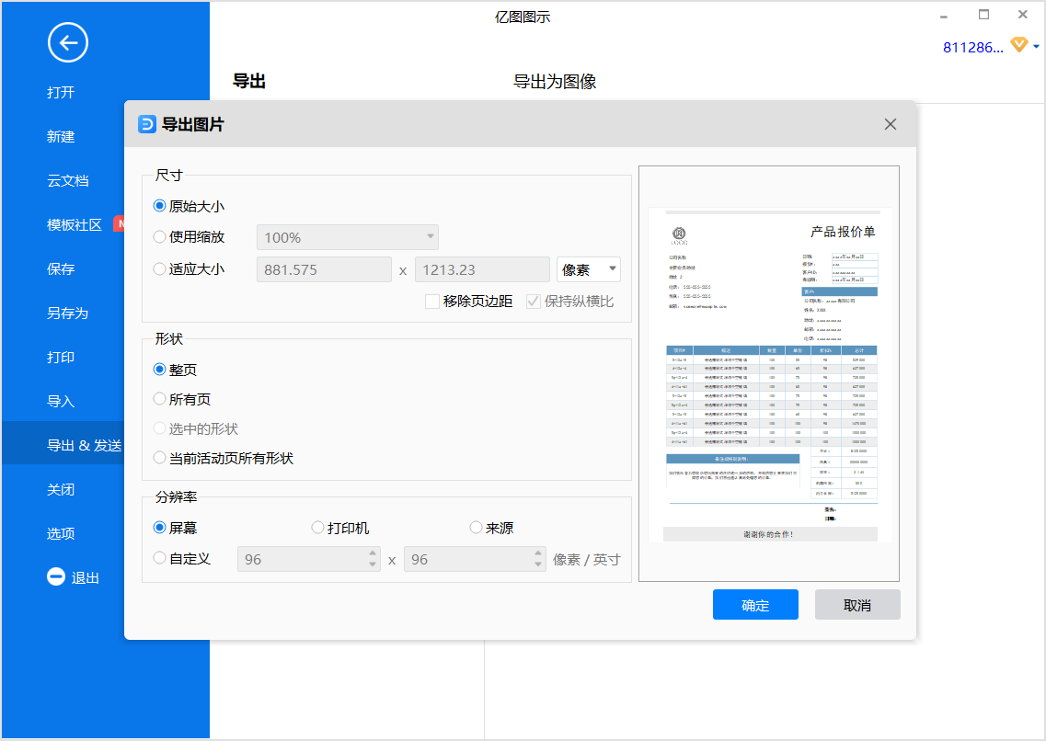The width and height of the screenshot is (1046, 741).
Task: Click 导入 in the sidebar
Action: 61,401
